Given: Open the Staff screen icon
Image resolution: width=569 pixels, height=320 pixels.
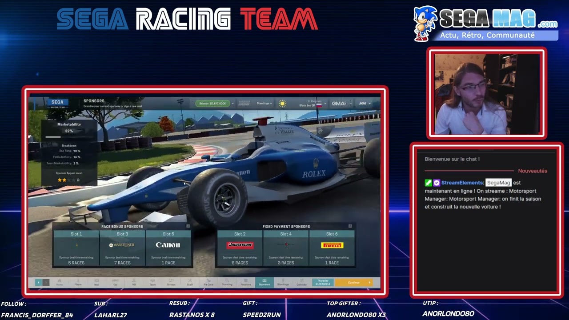Looking at the screenshot, I should coord(190,282).
